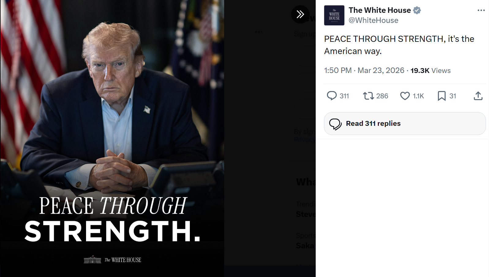This screenshot has height=277, width=489.
Task: Collapse the tweet panel with double-chevron button
Action: pyautogui.click(x=300, y=14)
